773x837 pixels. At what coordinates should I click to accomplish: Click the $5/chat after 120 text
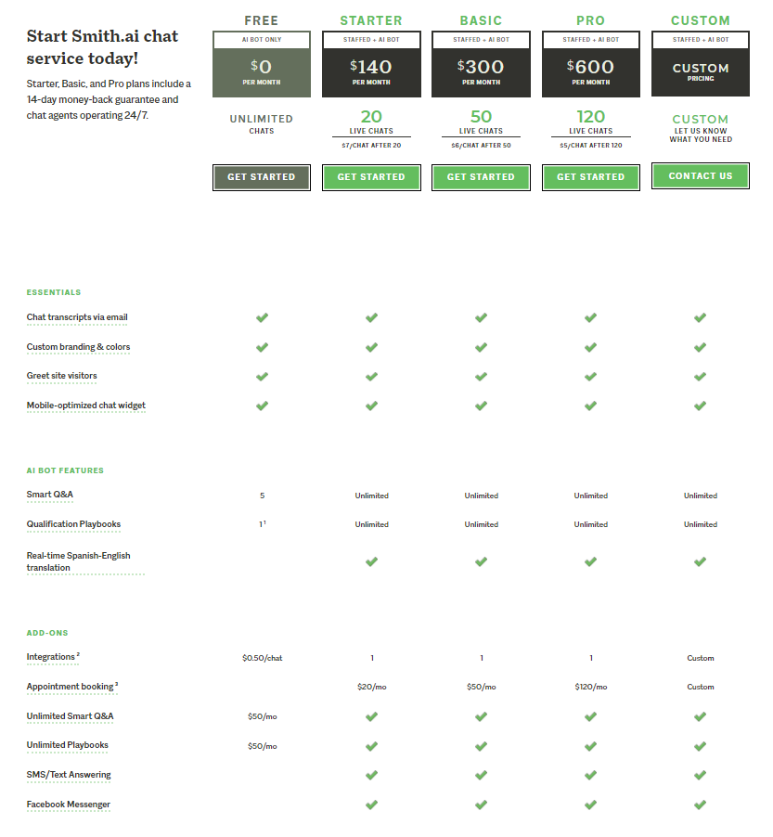590,145
